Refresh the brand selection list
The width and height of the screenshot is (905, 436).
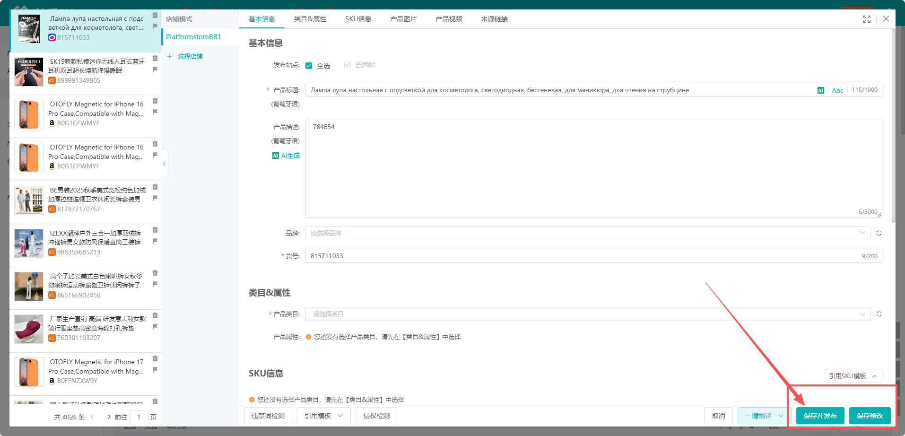click(879, 233)
